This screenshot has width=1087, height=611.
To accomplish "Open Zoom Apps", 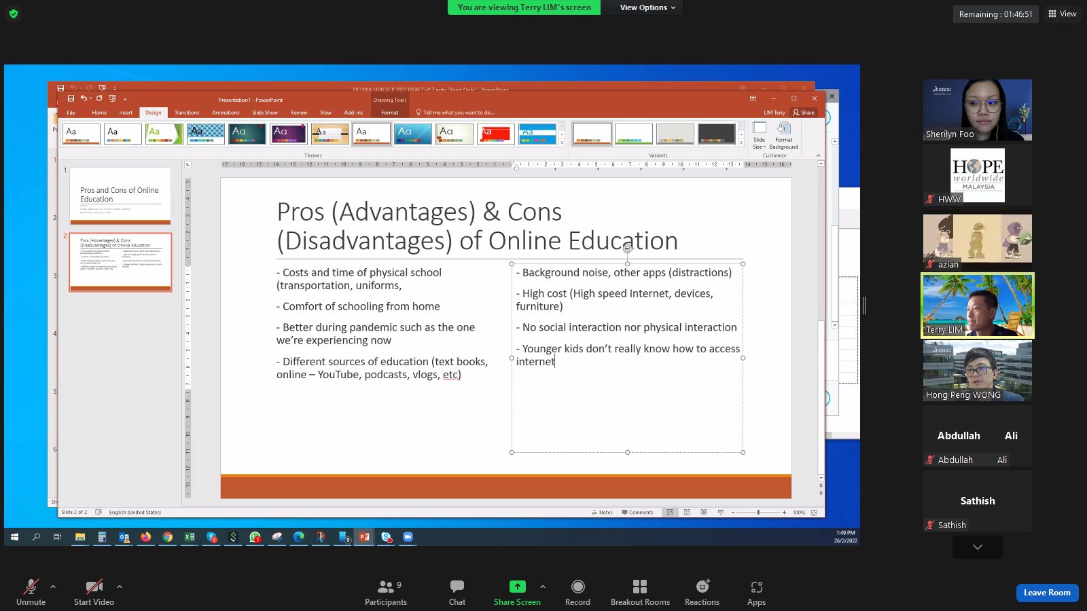I will (756, 592).
